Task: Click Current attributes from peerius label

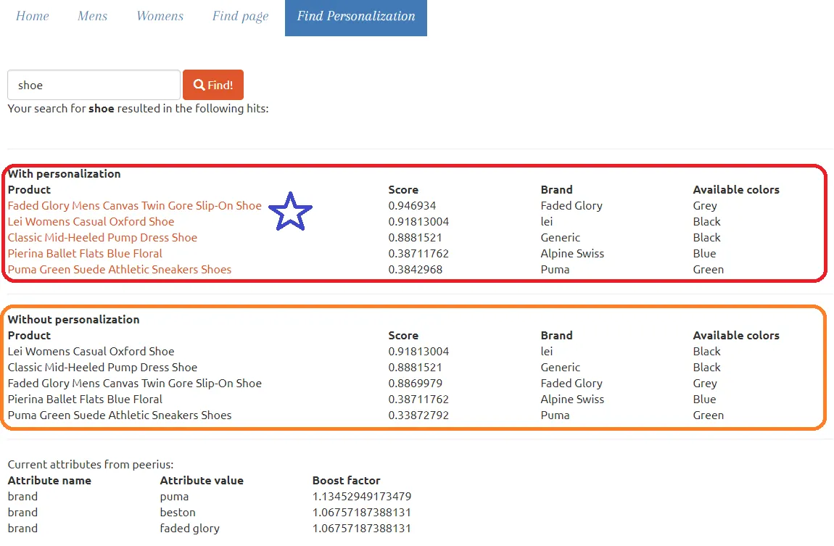Action: (x=91, y=465)
